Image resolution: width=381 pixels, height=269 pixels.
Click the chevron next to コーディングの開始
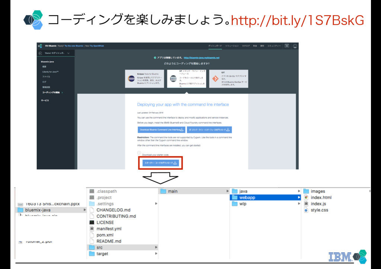(x=62, y=93)
